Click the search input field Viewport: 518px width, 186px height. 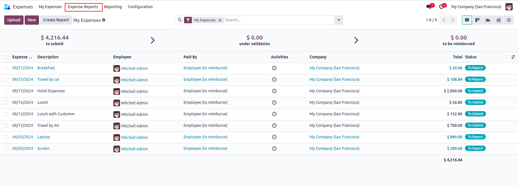(x=279, y=20)
